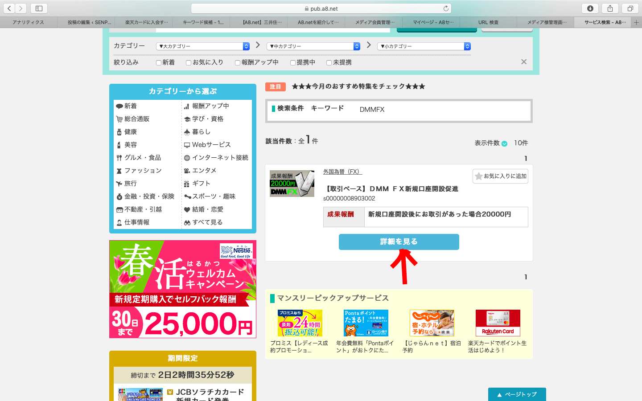Open 【取引ベース】DMM FX program title
Viewport: 642px width, 401px height.
tap(391, 189)
